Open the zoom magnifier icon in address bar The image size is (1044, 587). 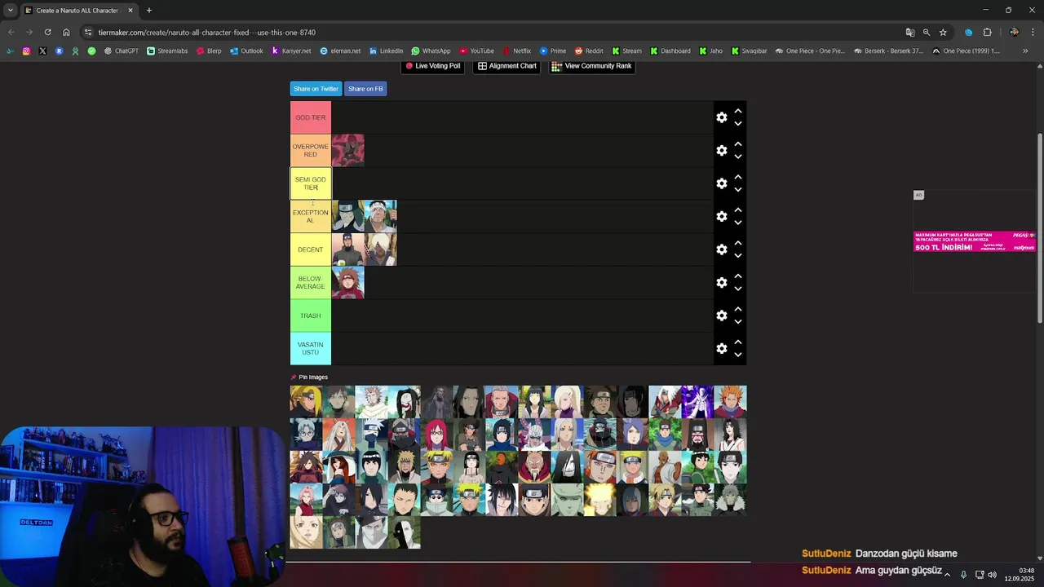[927, 33]
